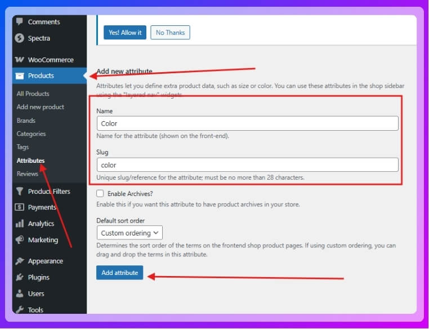Image resolution: width=429 pixels, height=329 pixels.
Task: Open the Attributes submenu item
Action: (x=30, y=161)
